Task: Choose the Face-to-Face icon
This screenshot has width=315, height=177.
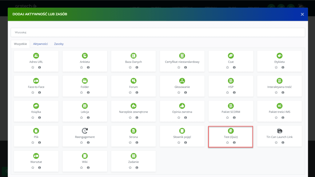Action: click(x=36, y=81)
